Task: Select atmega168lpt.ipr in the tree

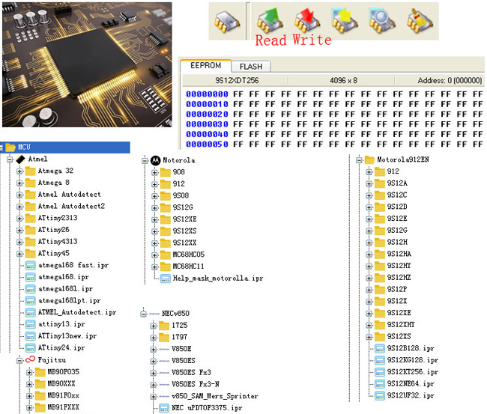Action: click(x=69, y=301)
